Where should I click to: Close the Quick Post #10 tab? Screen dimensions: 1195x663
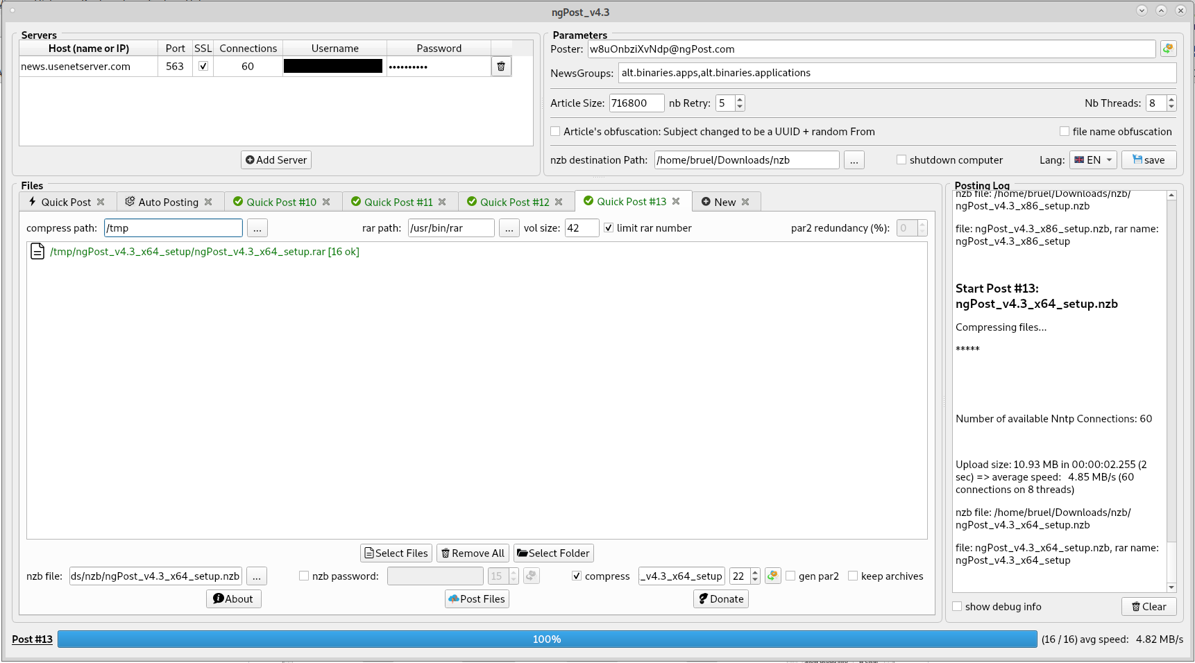[326, 202]
